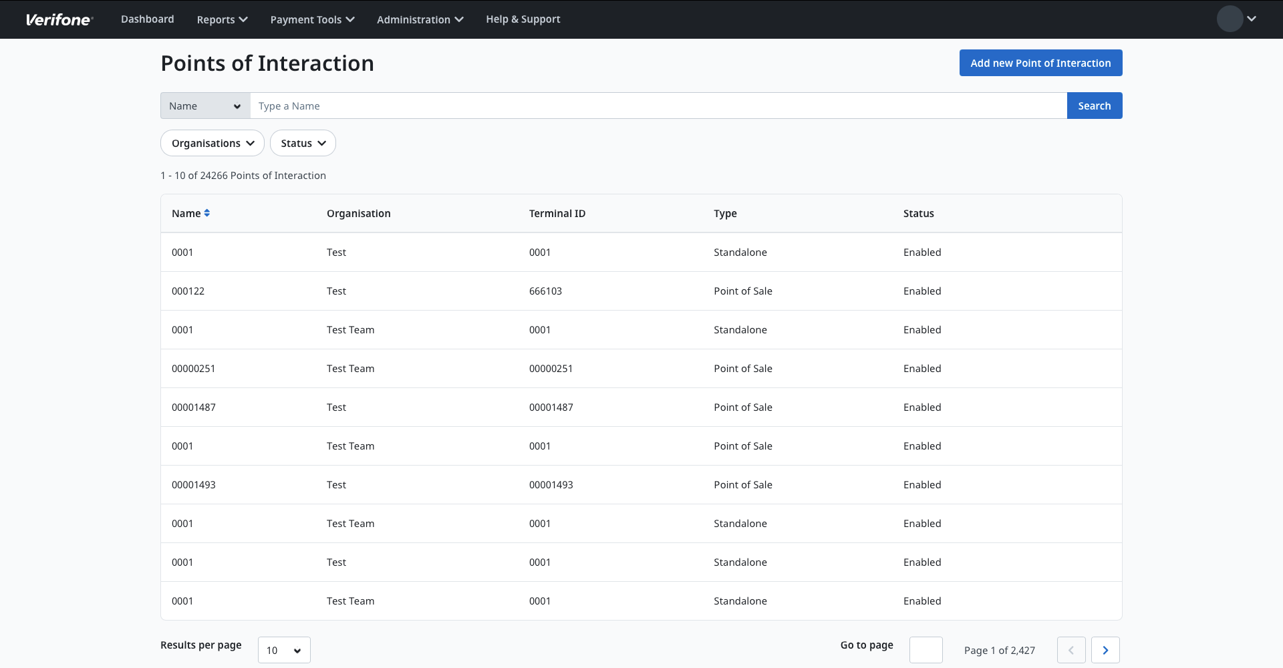
Task: Open row named 00001487
Action: point(641,407)
